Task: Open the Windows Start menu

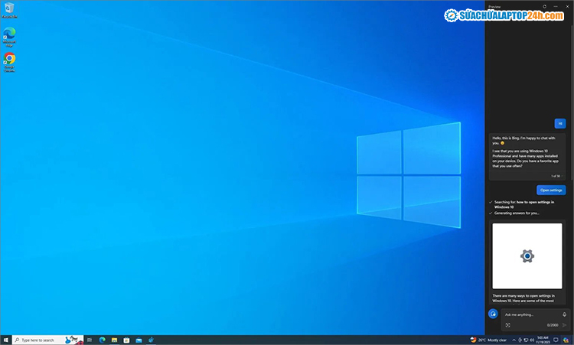Action: point(5,340)
